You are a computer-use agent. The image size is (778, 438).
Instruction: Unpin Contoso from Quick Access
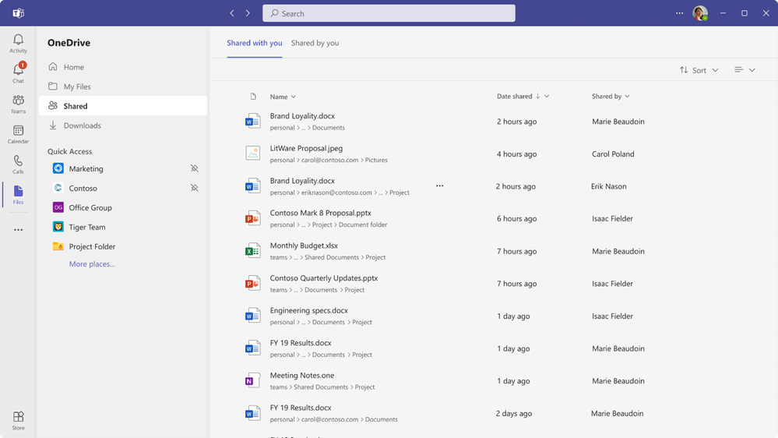(x=195, y=188)
